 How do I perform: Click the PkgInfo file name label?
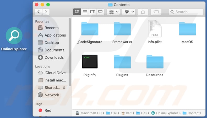click(90, 75)
